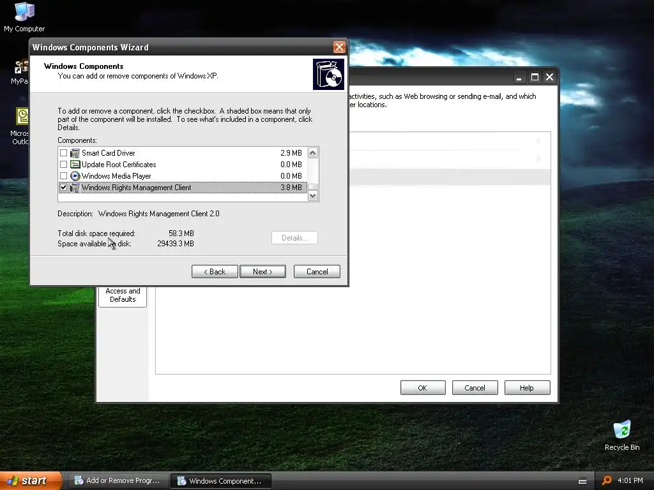Screen dimensions: 654x490
Task: Minimize the Add or Remove Programs window
Action: (x=519, y=77)
